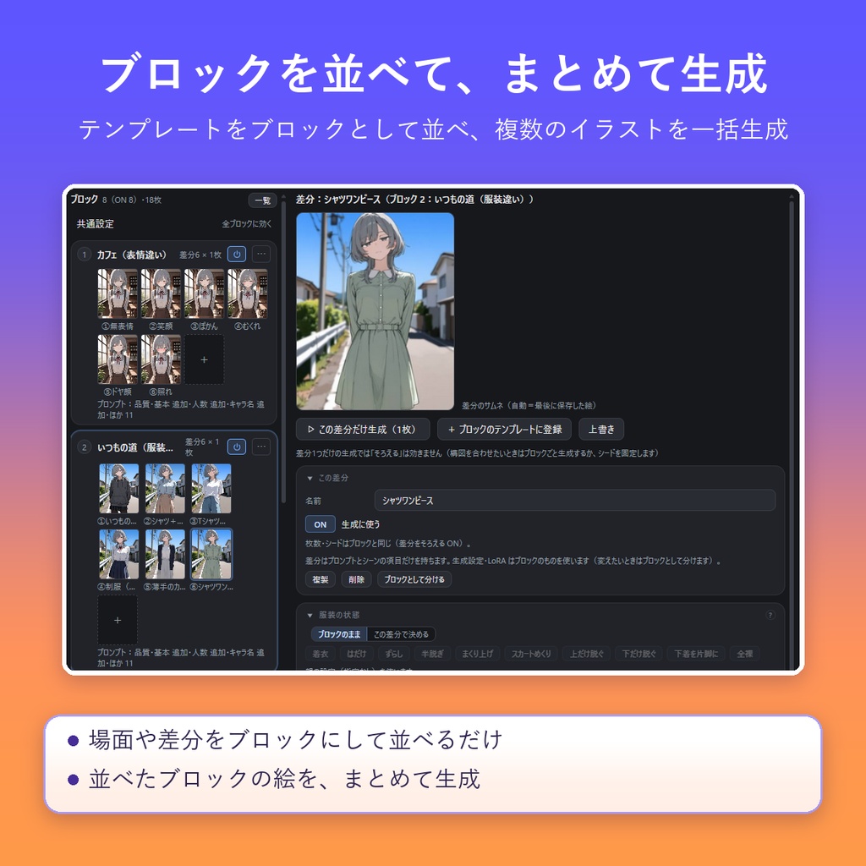Open the ⋯ menu on いつもの道 block

click(261, 447)
